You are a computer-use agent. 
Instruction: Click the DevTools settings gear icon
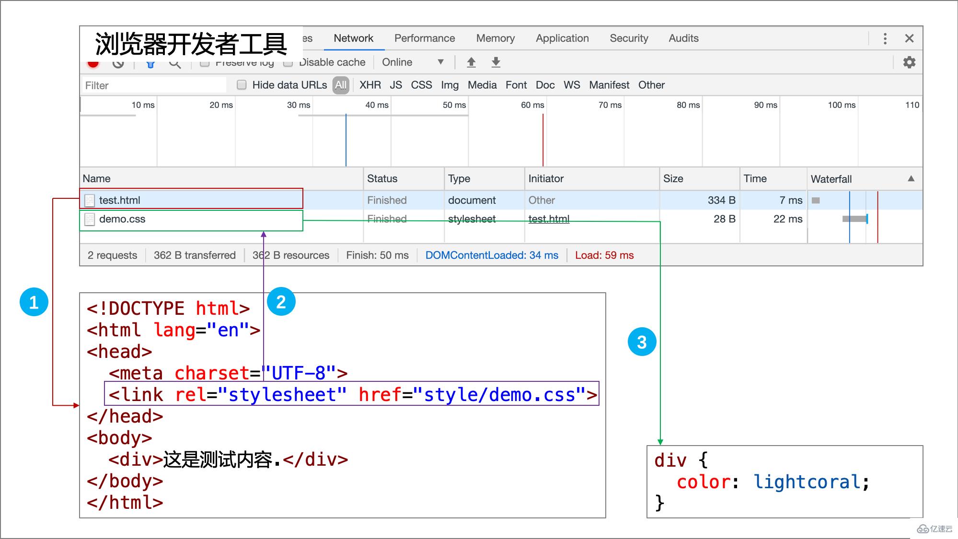(910, 62)
